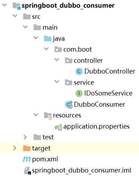Click the springboot_dubbo_consumer.iml file icon
The image size is (139, 176).
click(x=27, y=170)
